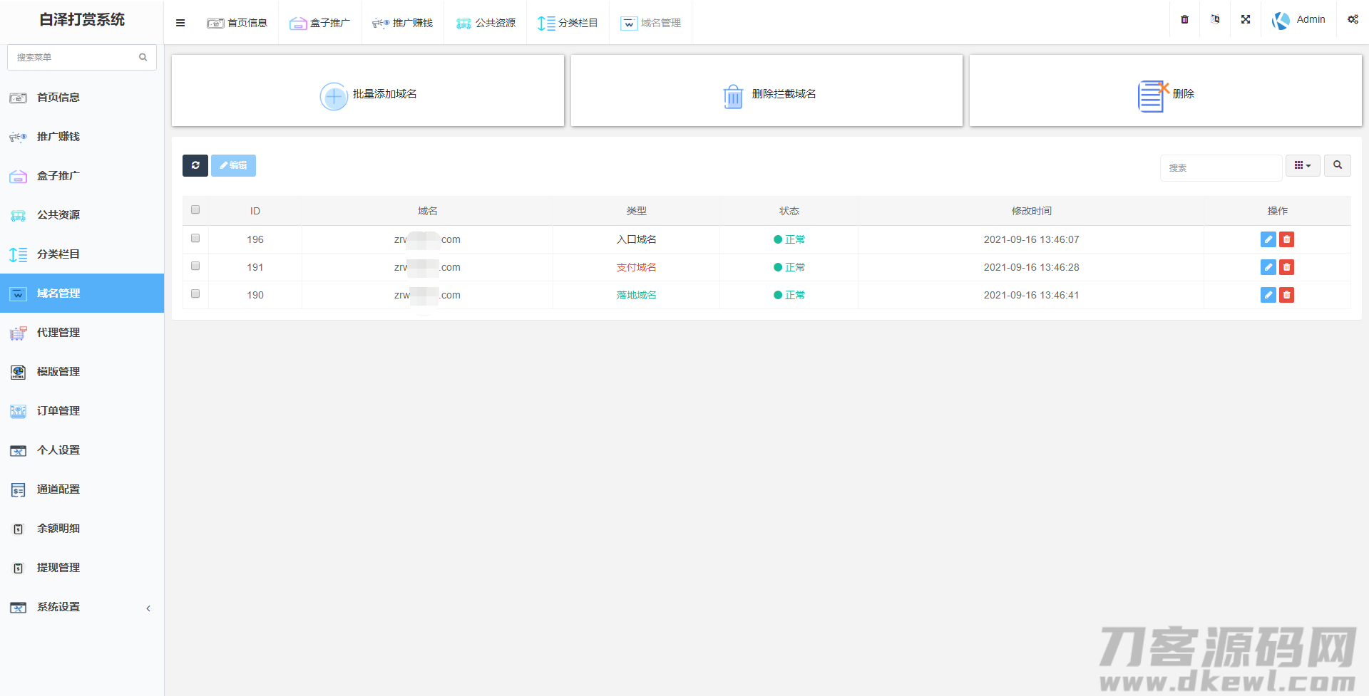Check the select-all checkbox in table header
The height and width of the screenshot is (696, 1369).
pos(195,210)
